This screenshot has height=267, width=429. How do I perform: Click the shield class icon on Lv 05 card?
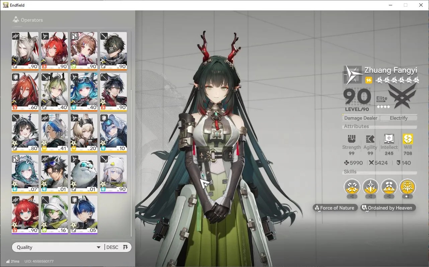(75, 200)
